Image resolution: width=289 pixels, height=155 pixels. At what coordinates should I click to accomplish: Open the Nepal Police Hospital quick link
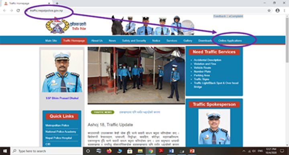59,138
